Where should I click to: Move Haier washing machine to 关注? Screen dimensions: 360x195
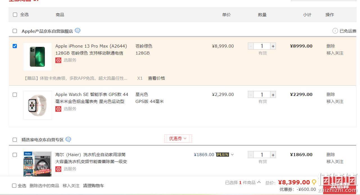(x=335, y=162)
